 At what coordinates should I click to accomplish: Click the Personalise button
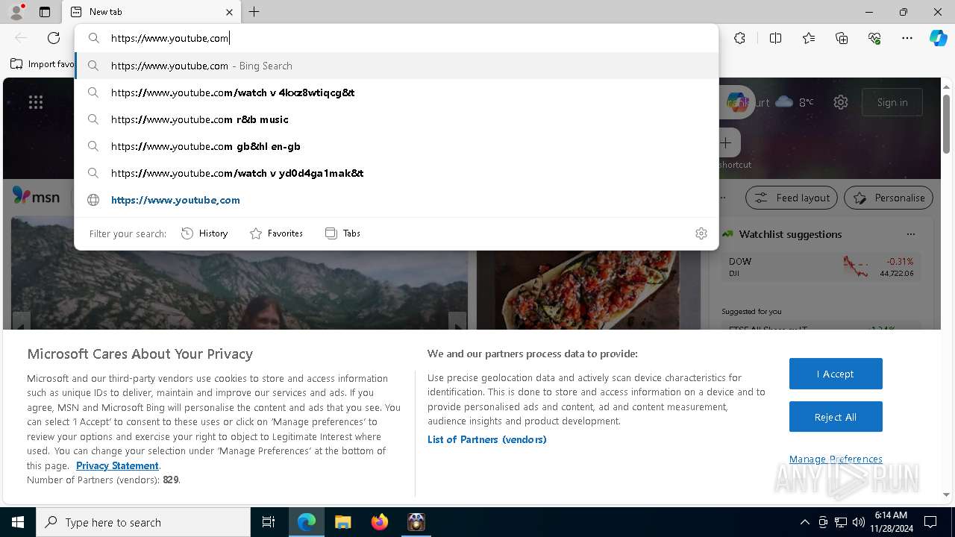(x=889, y=198)
